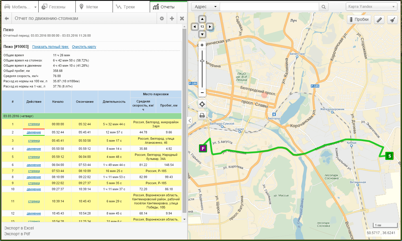402x241 pixels.
Task: Click the address 'Россия, Белгород, Народный бульвар, 34А'
Action: [x=156, y=157]
